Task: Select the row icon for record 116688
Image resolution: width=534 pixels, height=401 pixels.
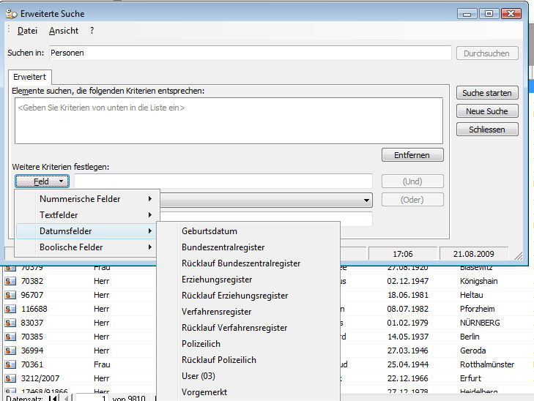Action: tap(10, 309)
